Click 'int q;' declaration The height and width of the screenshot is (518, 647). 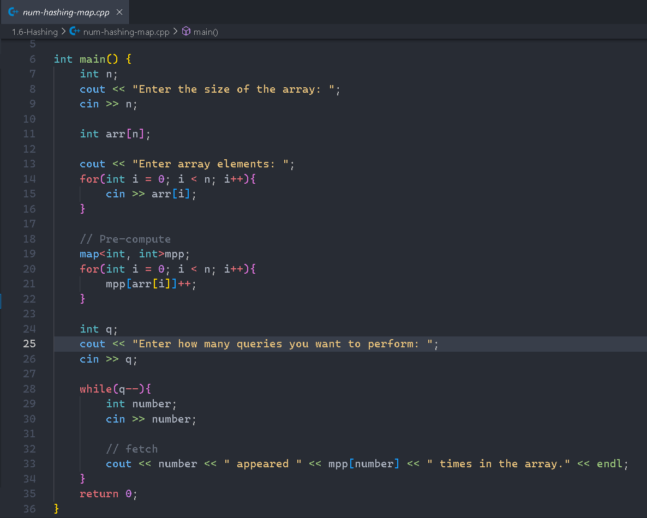pos(99,329)
